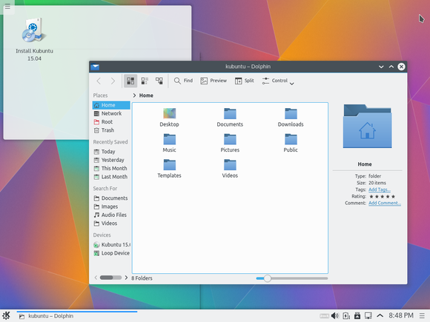Screen dimensions: 430x322
Task: Switch to Details tree view mode
Action: click(x=159, y=81)
